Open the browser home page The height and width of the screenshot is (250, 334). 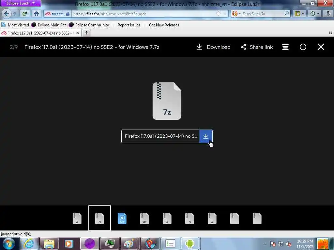[37, 14]
